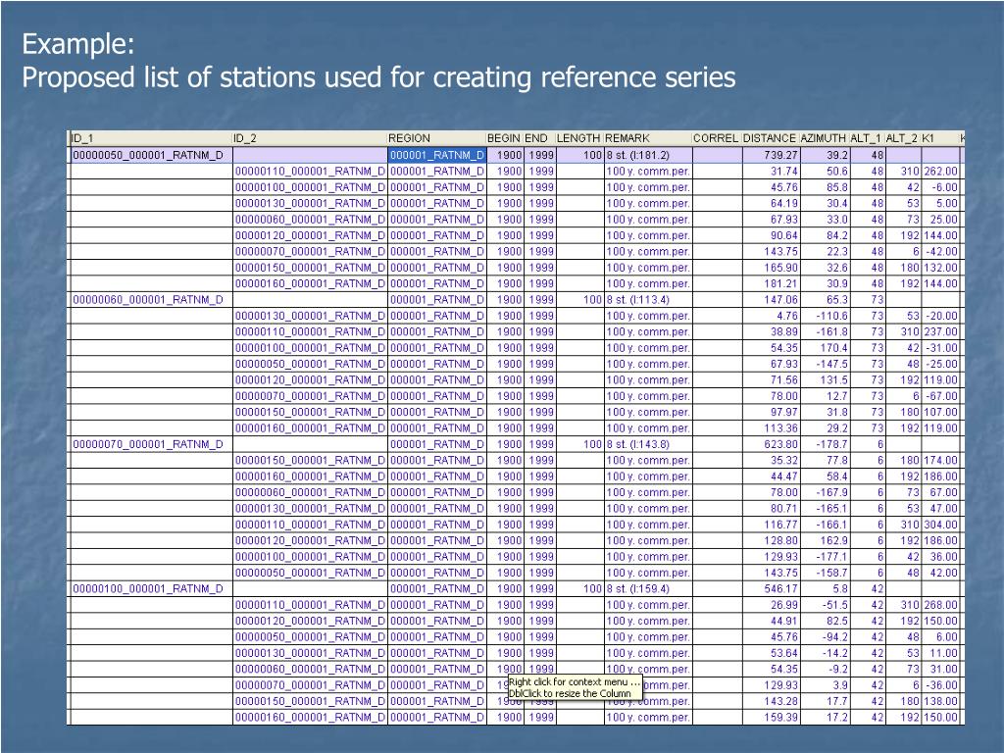1004x753 pixels.
Task: Click remark '8 st. (l:143.8)'
Action: click(x=648, y=444)
